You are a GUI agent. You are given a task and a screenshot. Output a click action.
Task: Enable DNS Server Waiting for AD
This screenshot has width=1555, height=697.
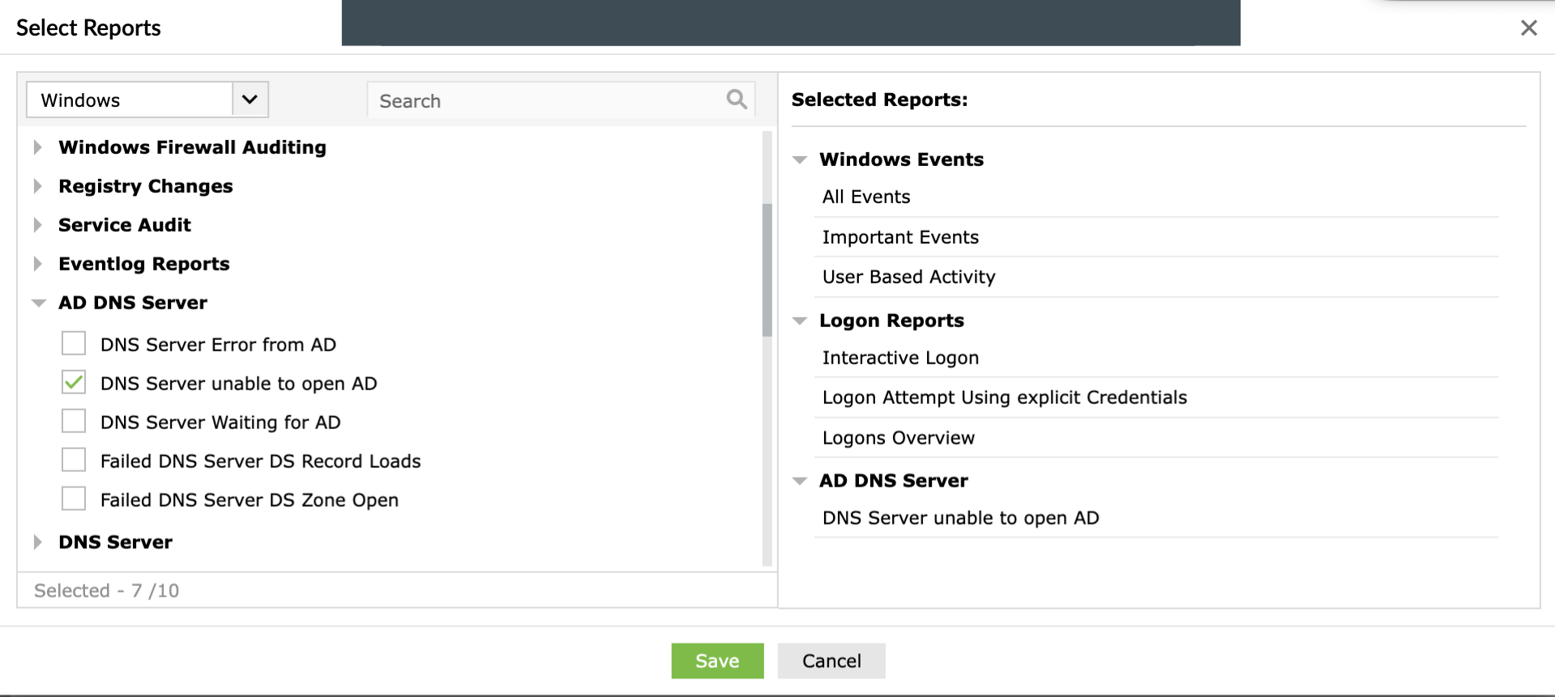[x=74, y=421]
